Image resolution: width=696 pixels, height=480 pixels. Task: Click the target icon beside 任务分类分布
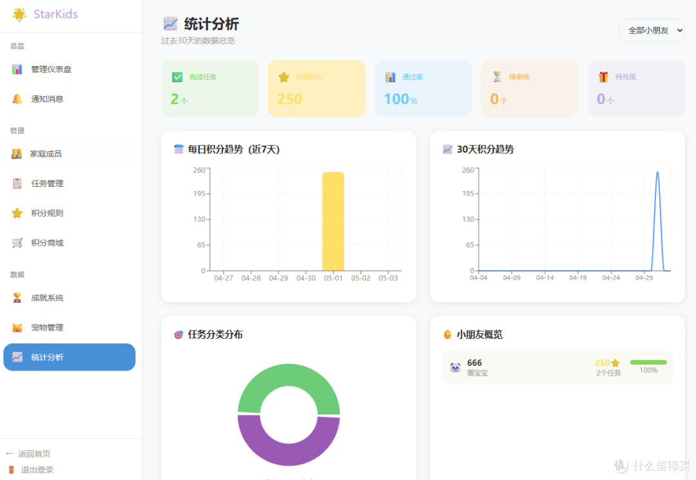point(179,334)
